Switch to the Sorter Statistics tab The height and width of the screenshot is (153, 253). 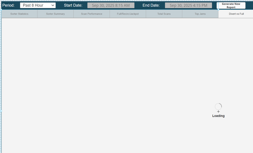(19, 14)
